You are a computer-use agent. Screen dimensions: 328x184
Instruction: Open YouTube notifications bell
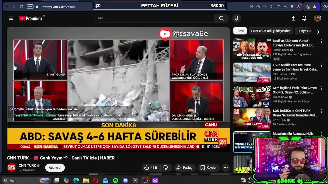tap(304, 18)
